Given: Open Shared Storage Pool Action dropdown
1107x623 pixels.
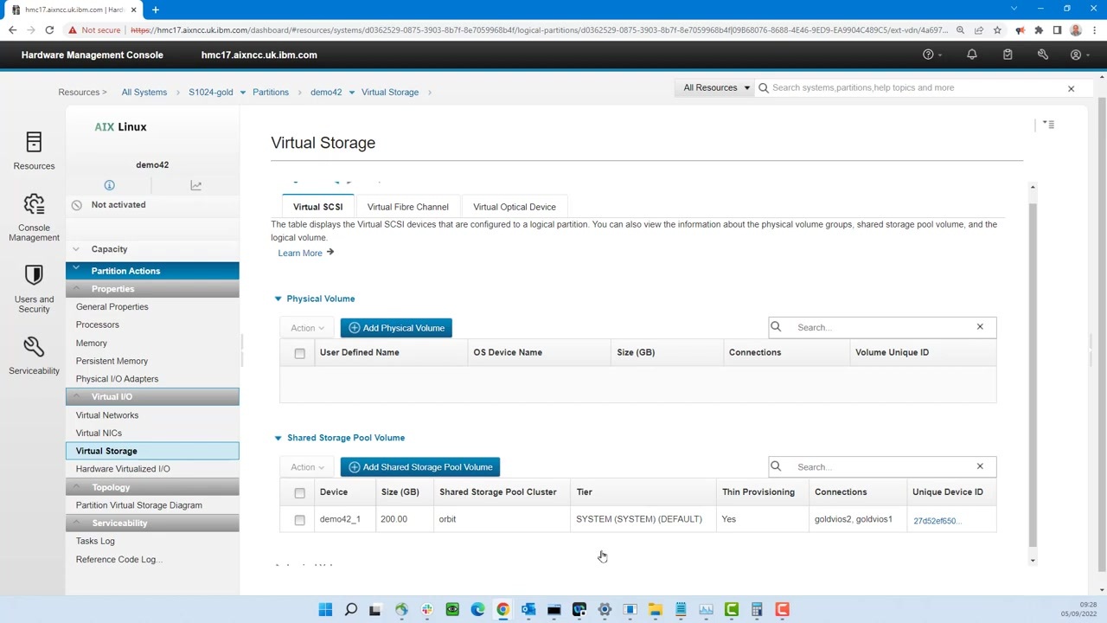Looking at the screenshot, I should point(307,467).
